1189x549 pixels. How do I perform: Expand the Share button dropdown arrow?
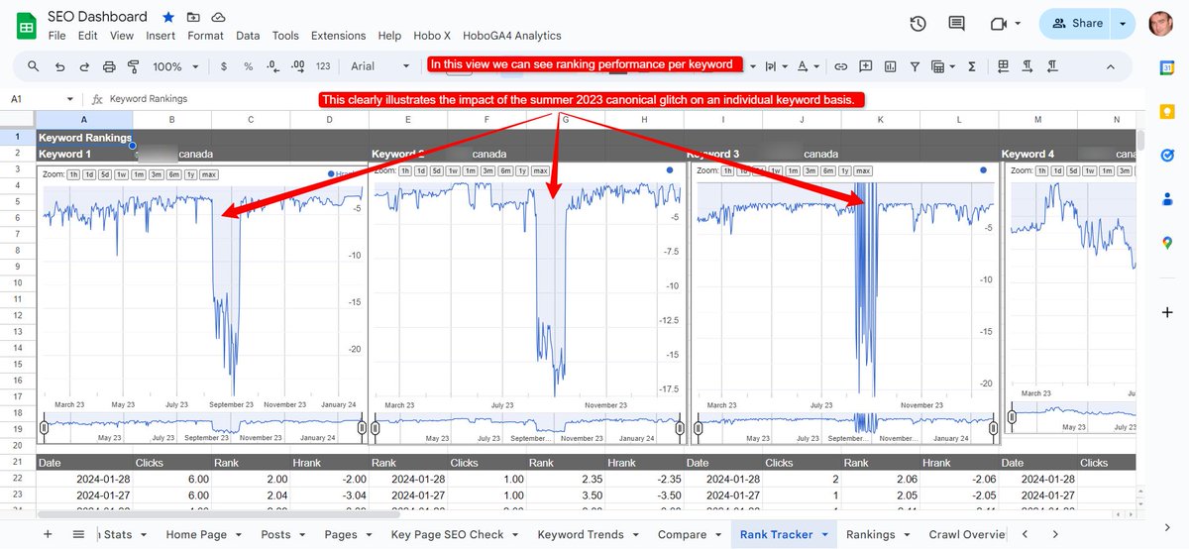(x=1122, y=24)
